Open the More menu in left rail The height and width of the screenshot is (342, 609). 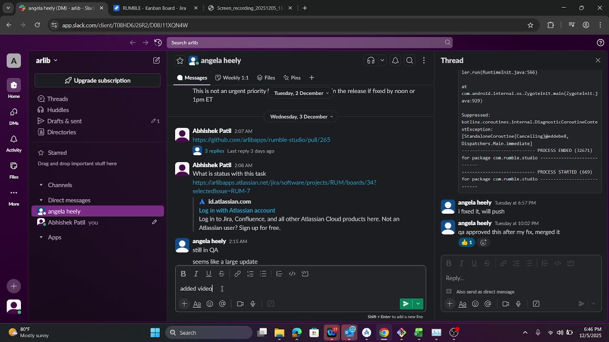tap(14, 197)
